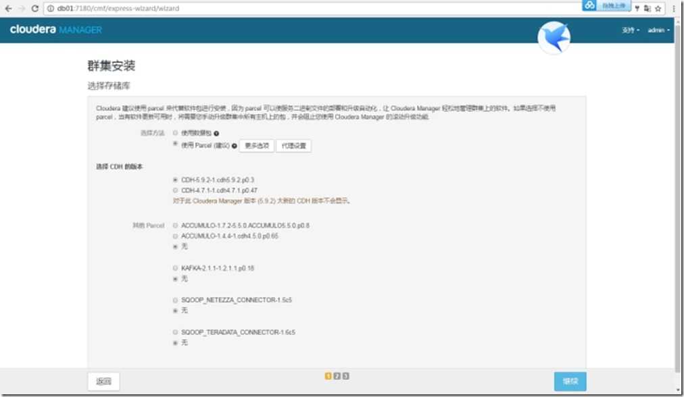Click the 代理设置 button
Image resolution: width=684 pixels, height=397 pixels.
tap(293, 146)
